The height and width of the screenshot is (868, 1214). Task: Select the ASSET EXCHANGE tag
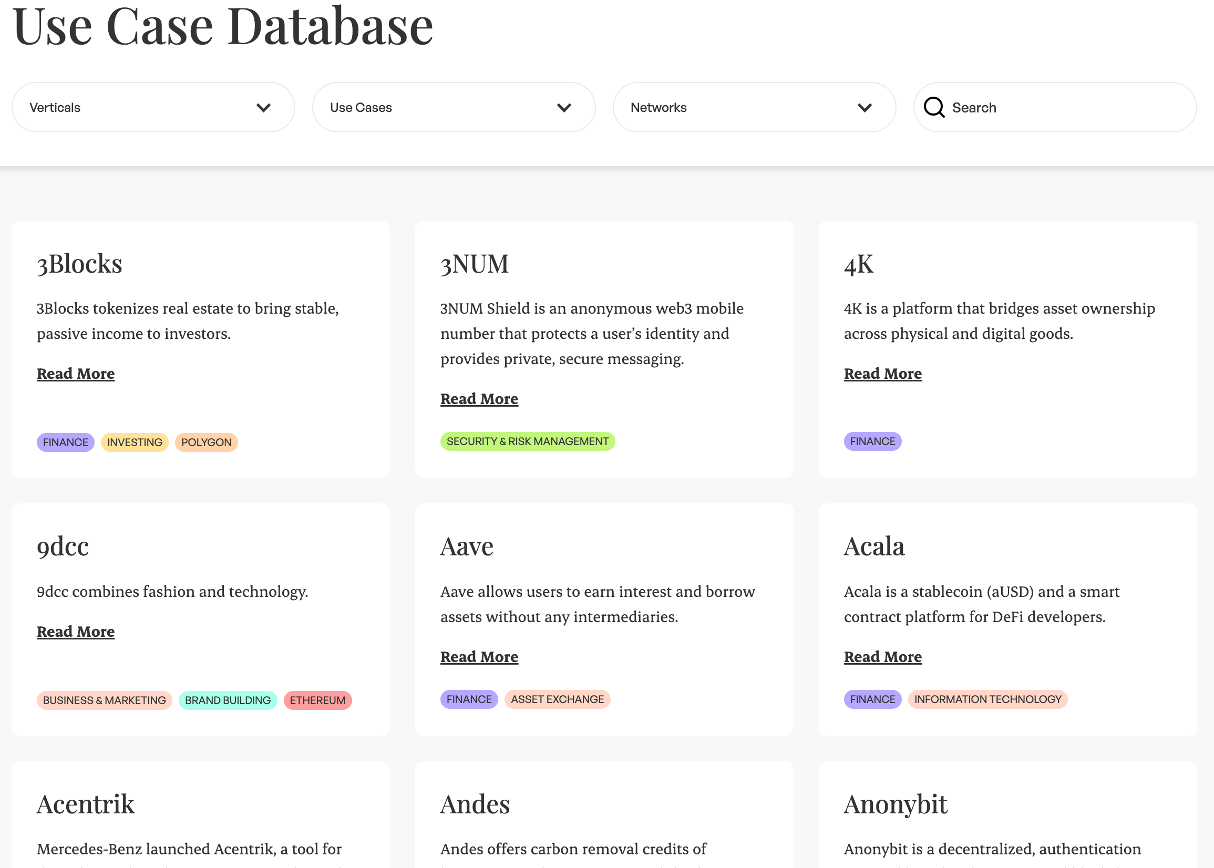(x=557, y=699)
